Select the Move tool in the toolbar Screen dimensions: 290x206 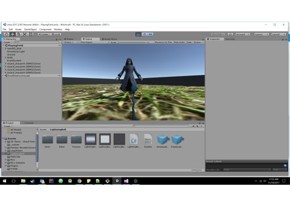tap(13, 34)
